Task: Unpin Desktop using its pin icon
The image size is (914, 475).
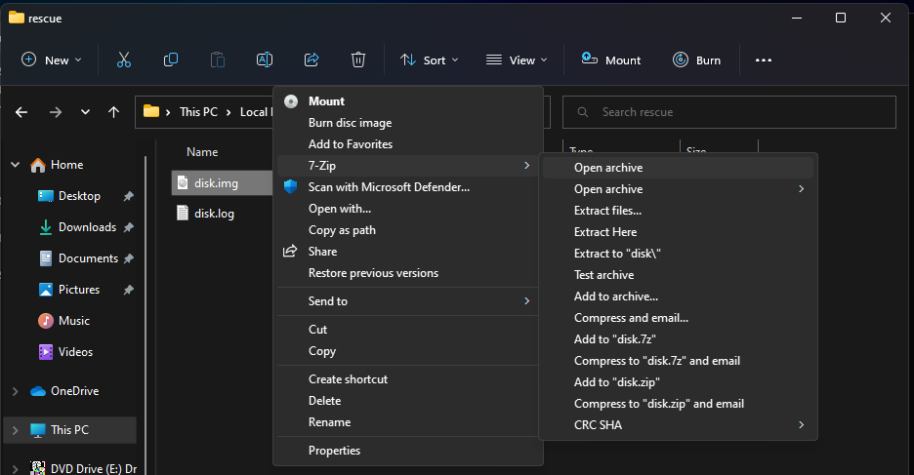Action: pyautogui.click(x=128, y=196)
